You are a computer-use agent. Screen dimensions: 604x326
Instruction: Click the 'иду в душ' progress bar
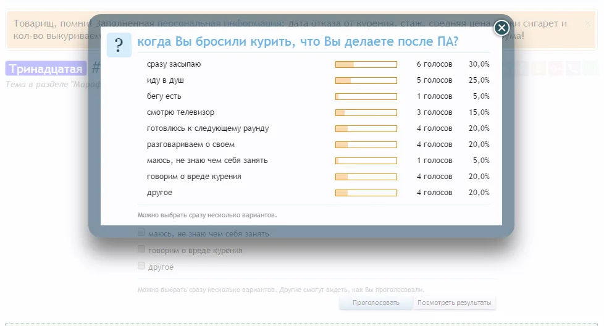click(x=366, y=80)
